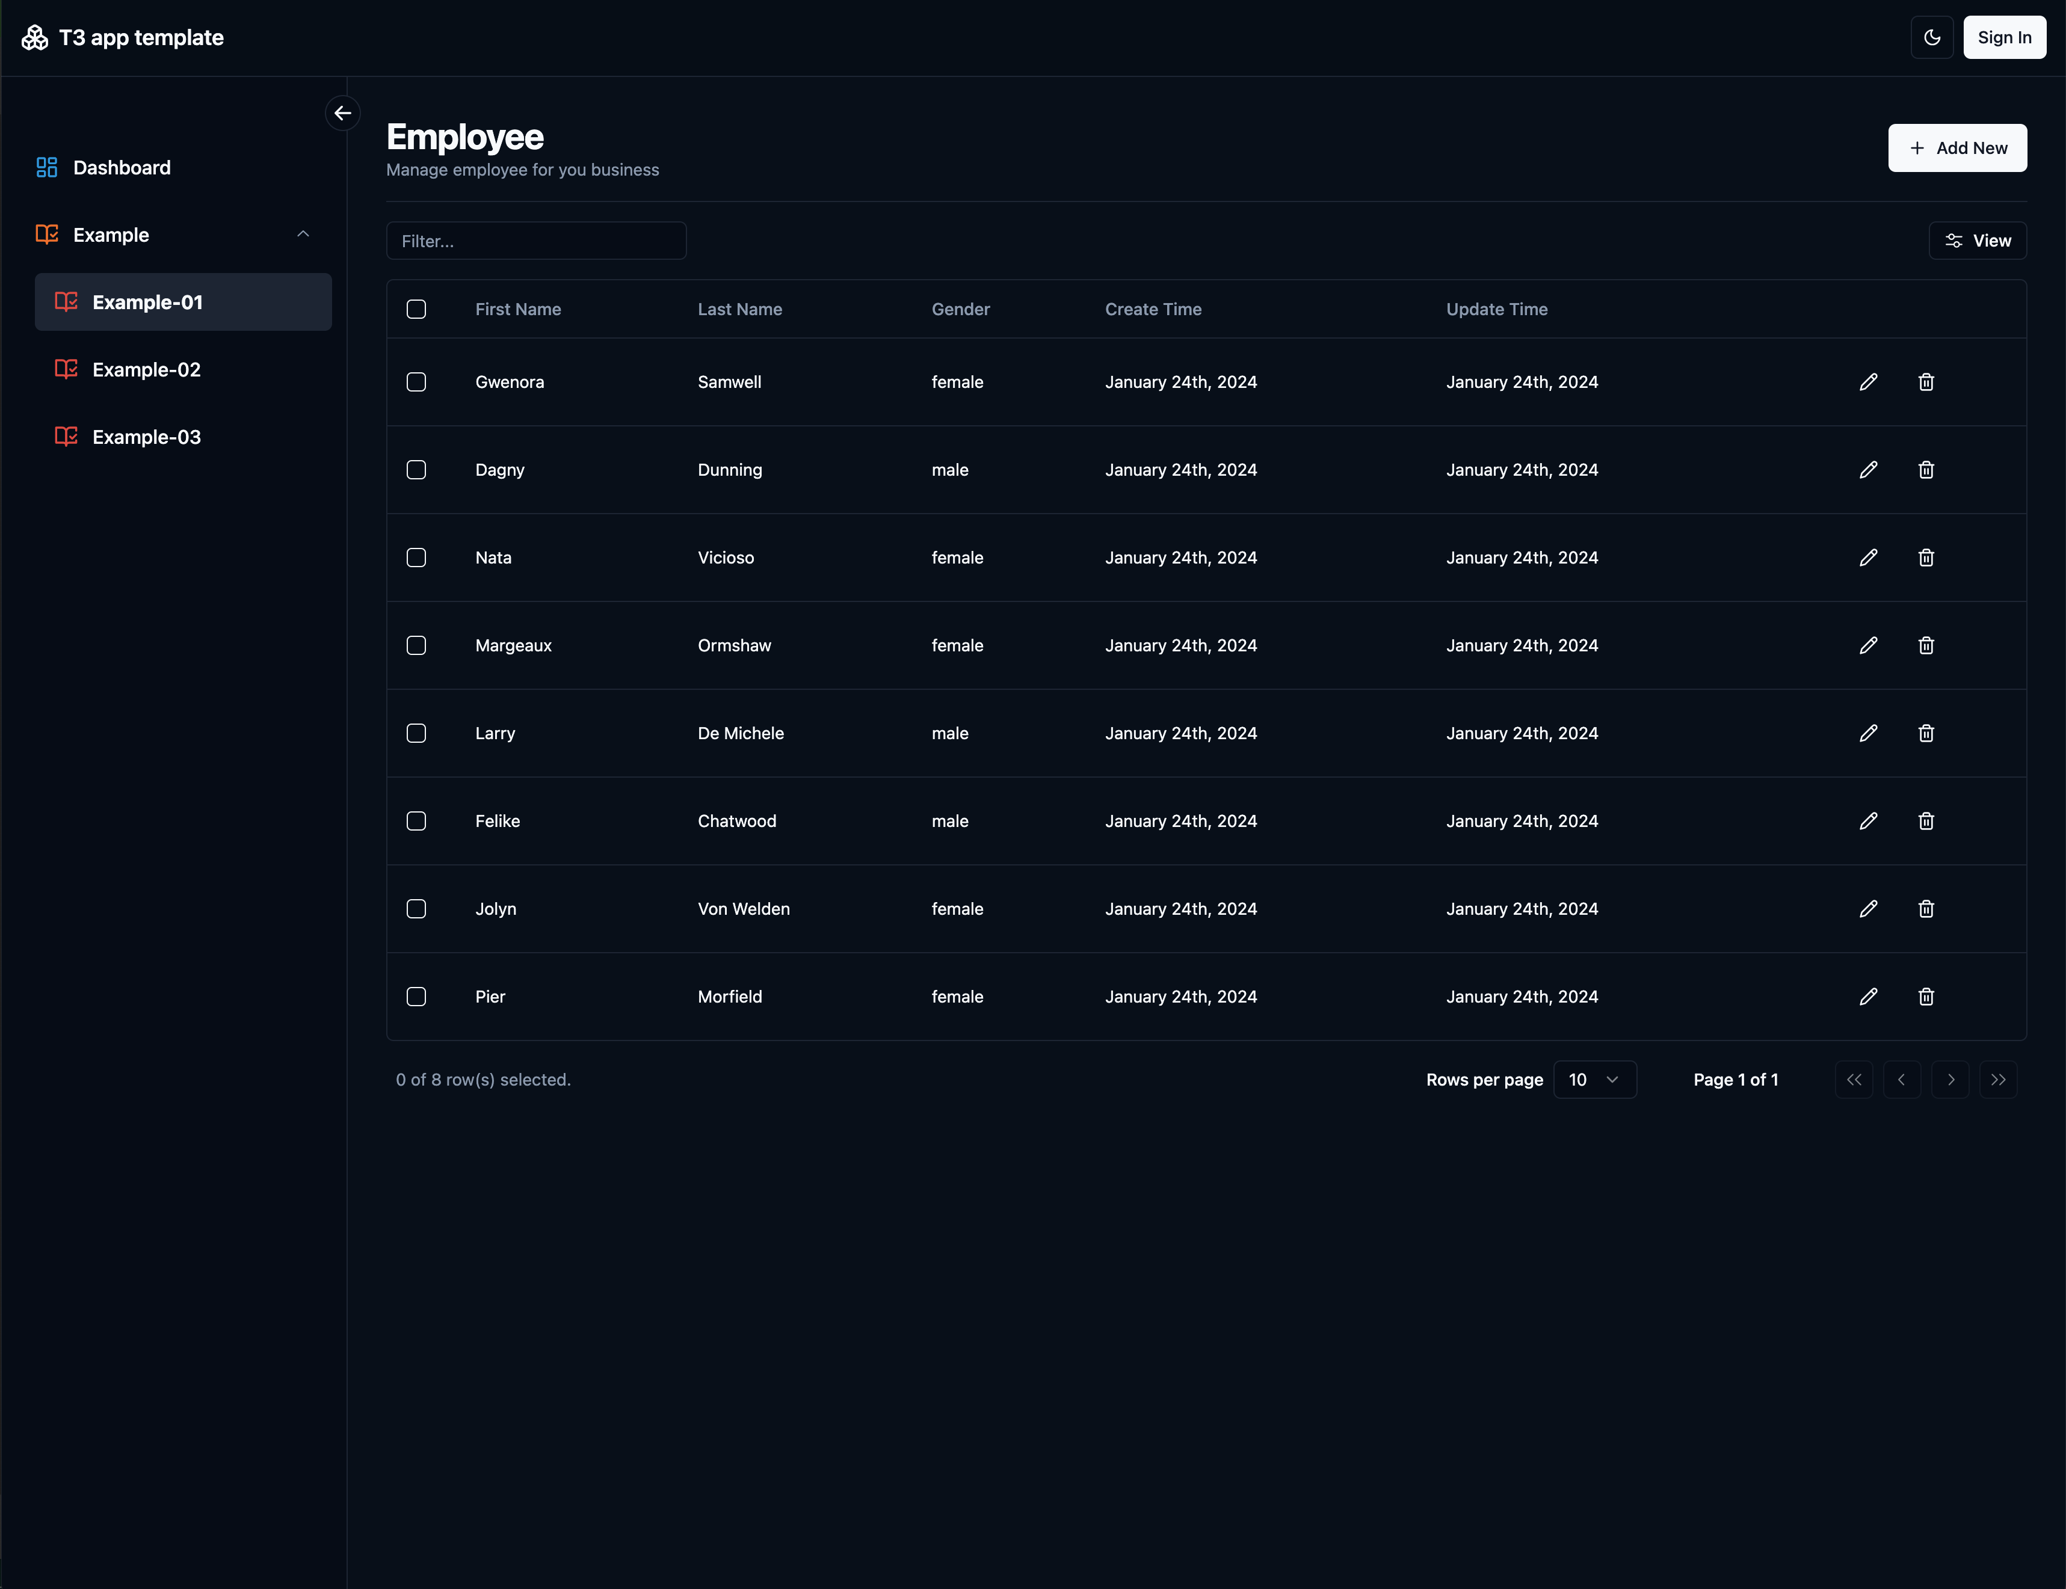Click the Sign In button
Viewport: 2066px width, 1589px height.
point(2003,38)
